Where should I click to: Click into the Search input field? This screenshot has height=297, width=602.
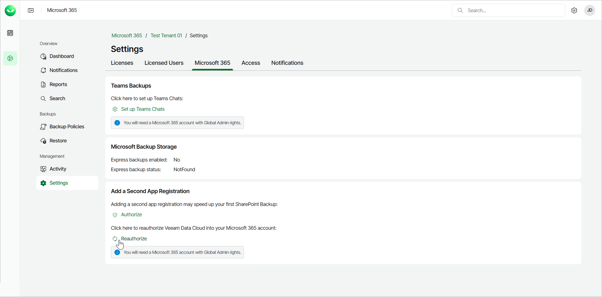click(x=514, y=10)
